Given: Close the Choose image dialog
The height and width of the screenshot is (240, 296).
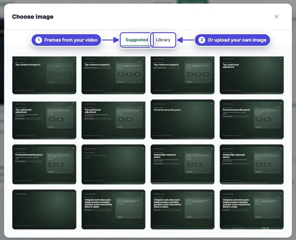Looking at the screenshot, I should [x=276, y=17].
